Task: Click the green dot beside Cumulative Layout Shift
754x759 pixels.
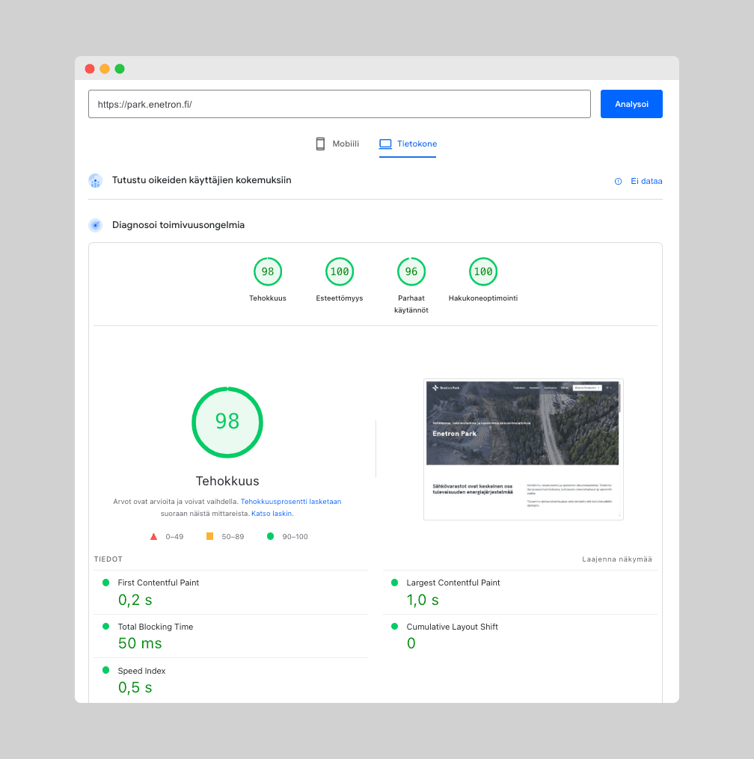Action: (x=394, y=627)
